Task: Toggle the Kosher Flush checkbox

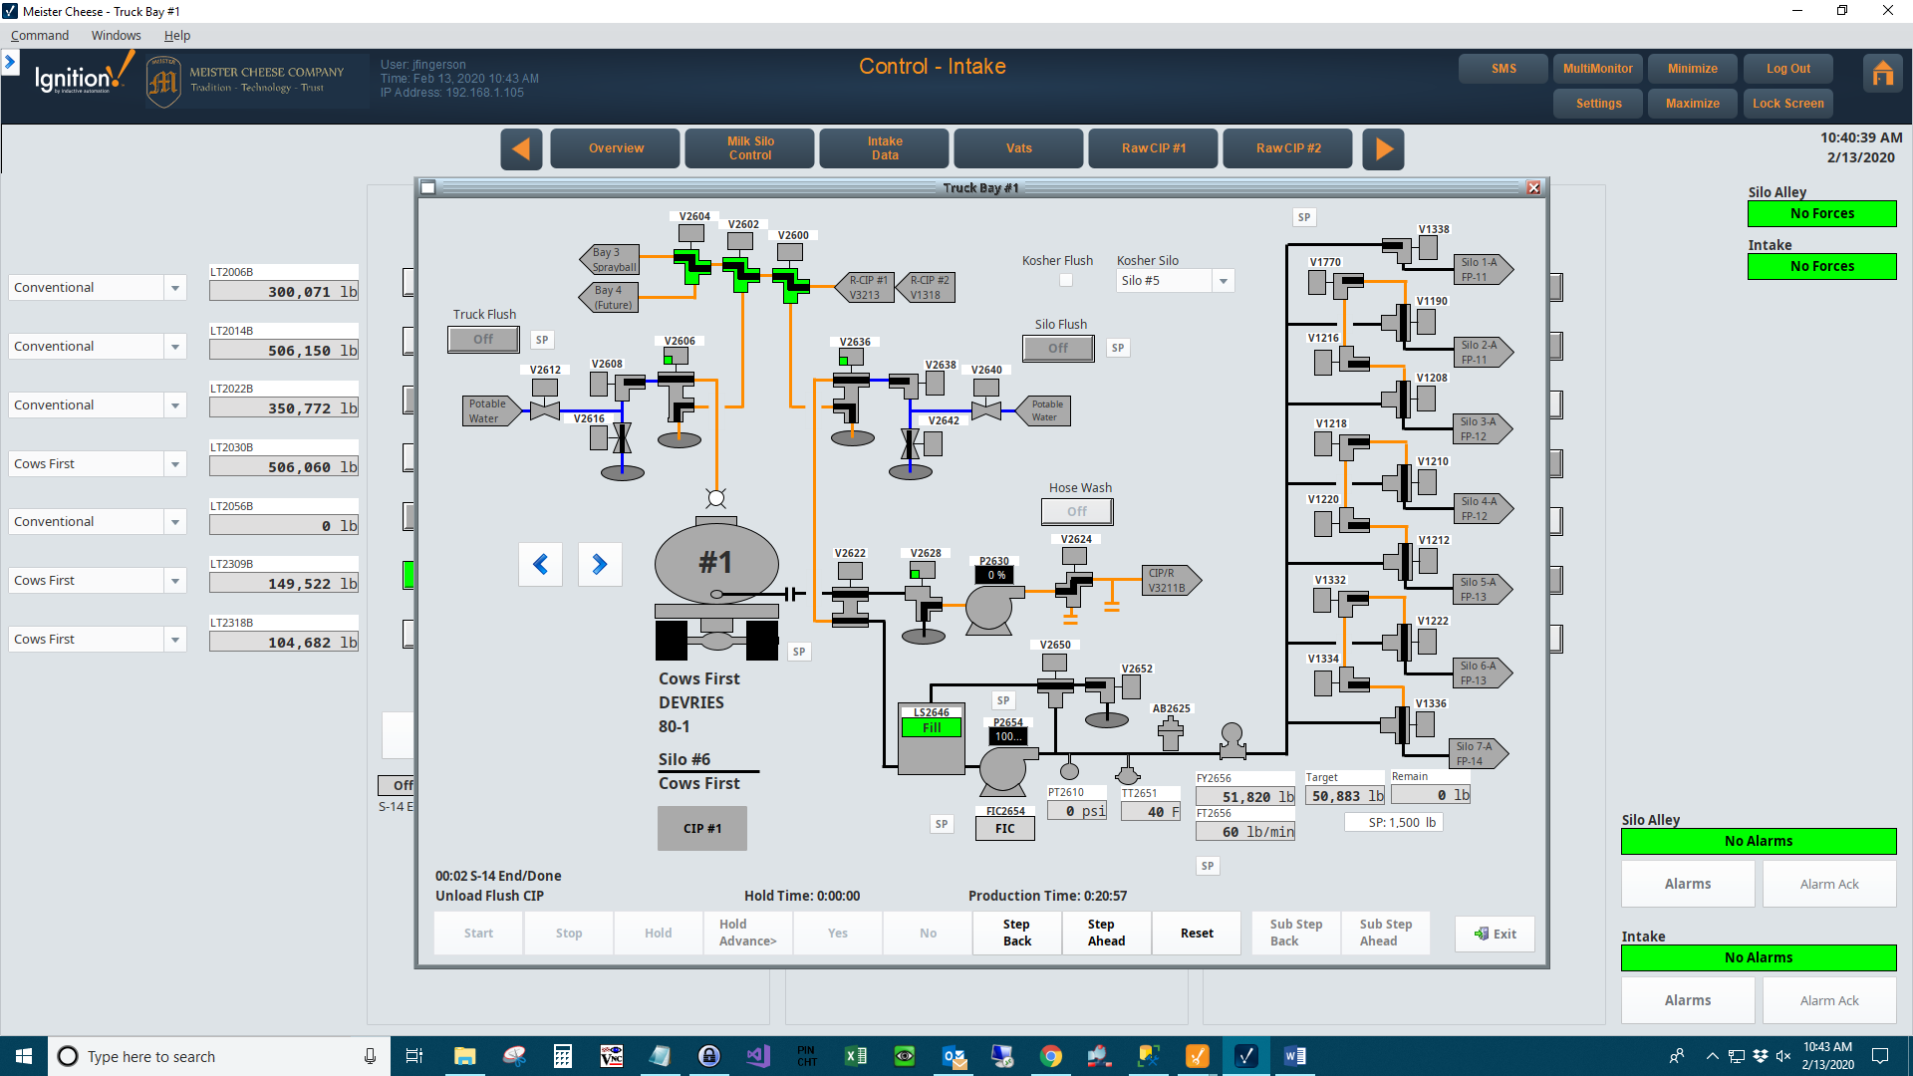Action: click(x=1066, y=281)
